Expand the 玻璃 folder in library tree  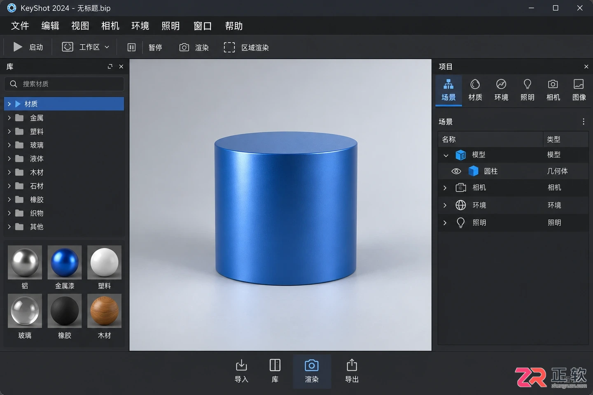tap(9, 145)
